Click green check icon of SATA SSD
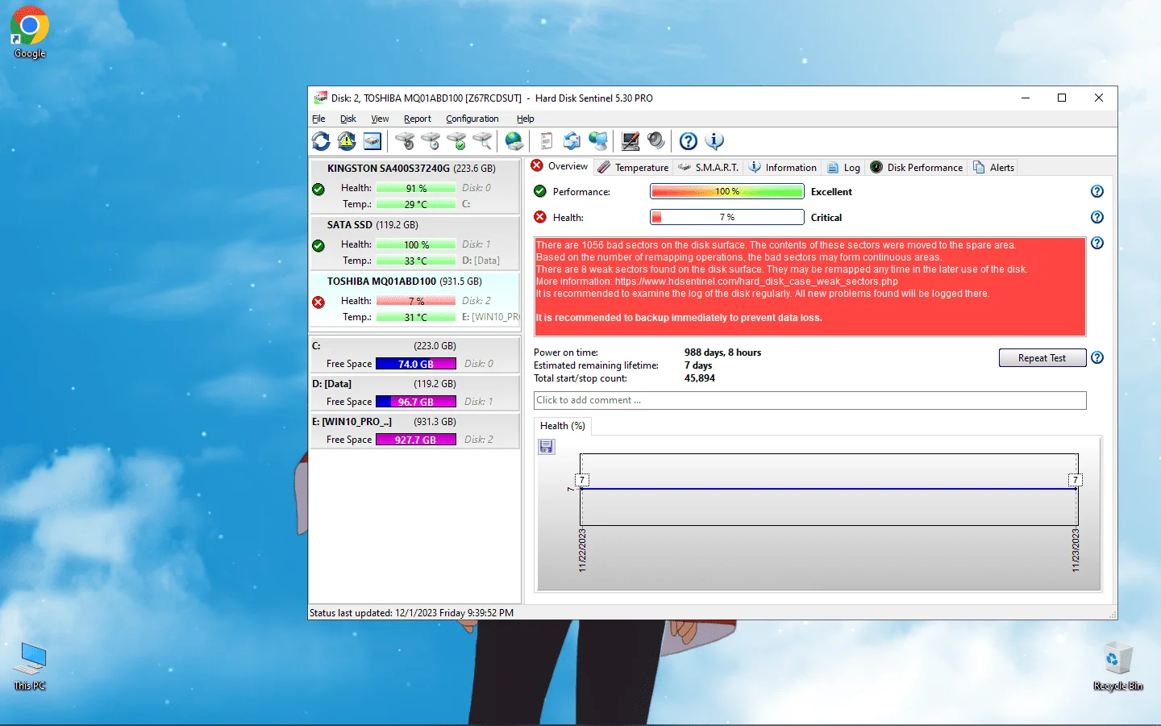This screenshot has width=1161, height=726. click(318, 245)
